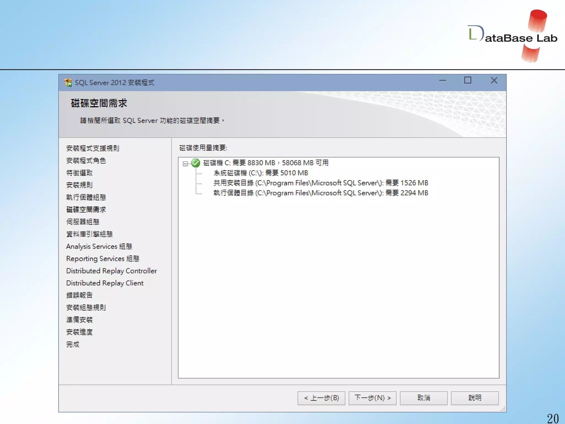Select the 執行個體目錄 2294 MB row
Viewport: 565px width, 424px height.
(321, 193)
